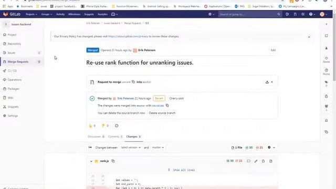Select the Changes tab
This screenshot has width=336, height=189.
click(x=133, y=136)
